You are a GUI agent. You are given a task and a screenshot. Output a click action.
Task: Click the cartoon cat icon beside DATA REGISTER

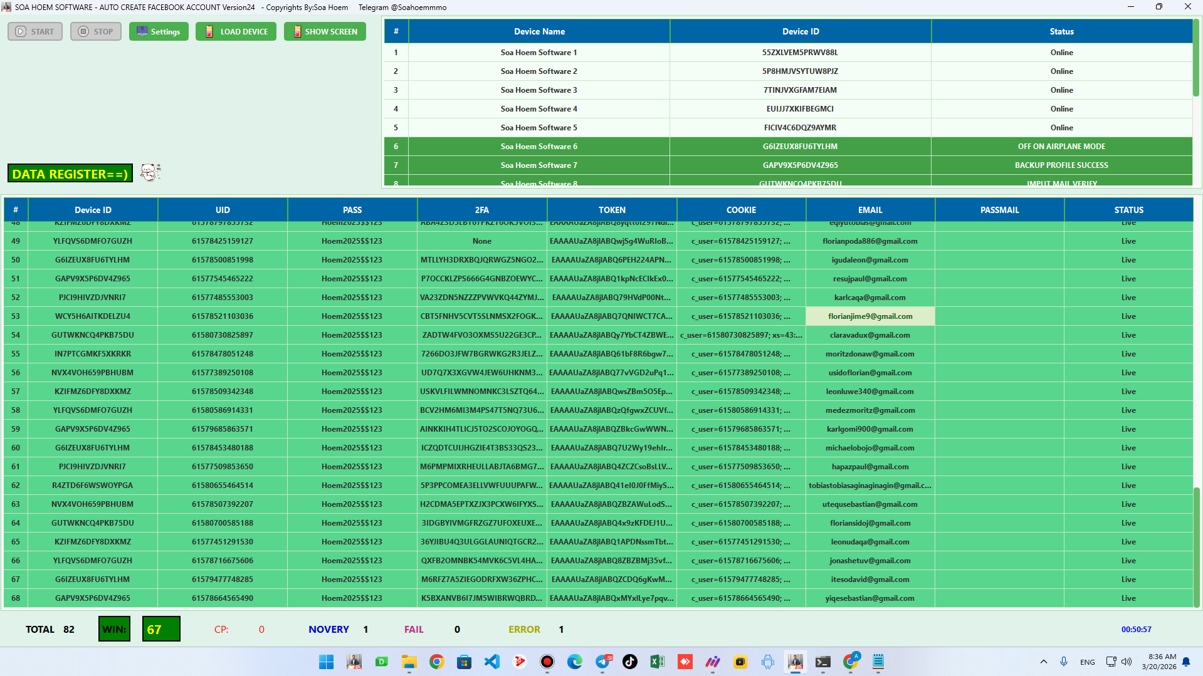click(150, 172)
